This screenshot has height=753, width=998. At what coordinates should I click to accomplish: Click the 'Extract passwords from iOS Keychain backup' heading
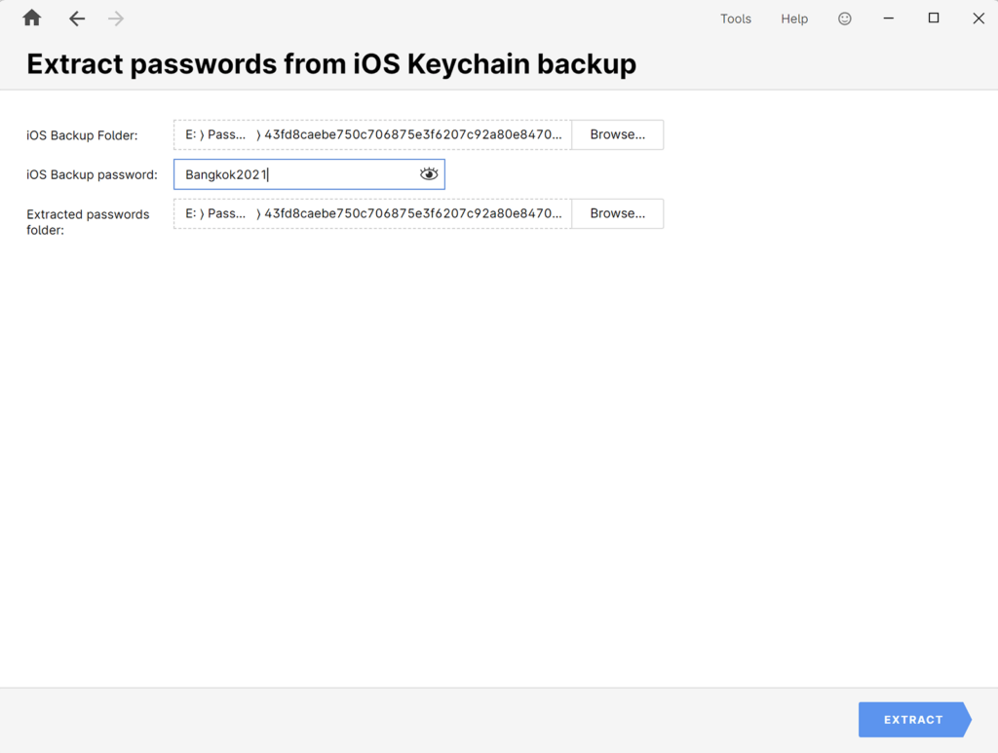[x=331, y=64]
